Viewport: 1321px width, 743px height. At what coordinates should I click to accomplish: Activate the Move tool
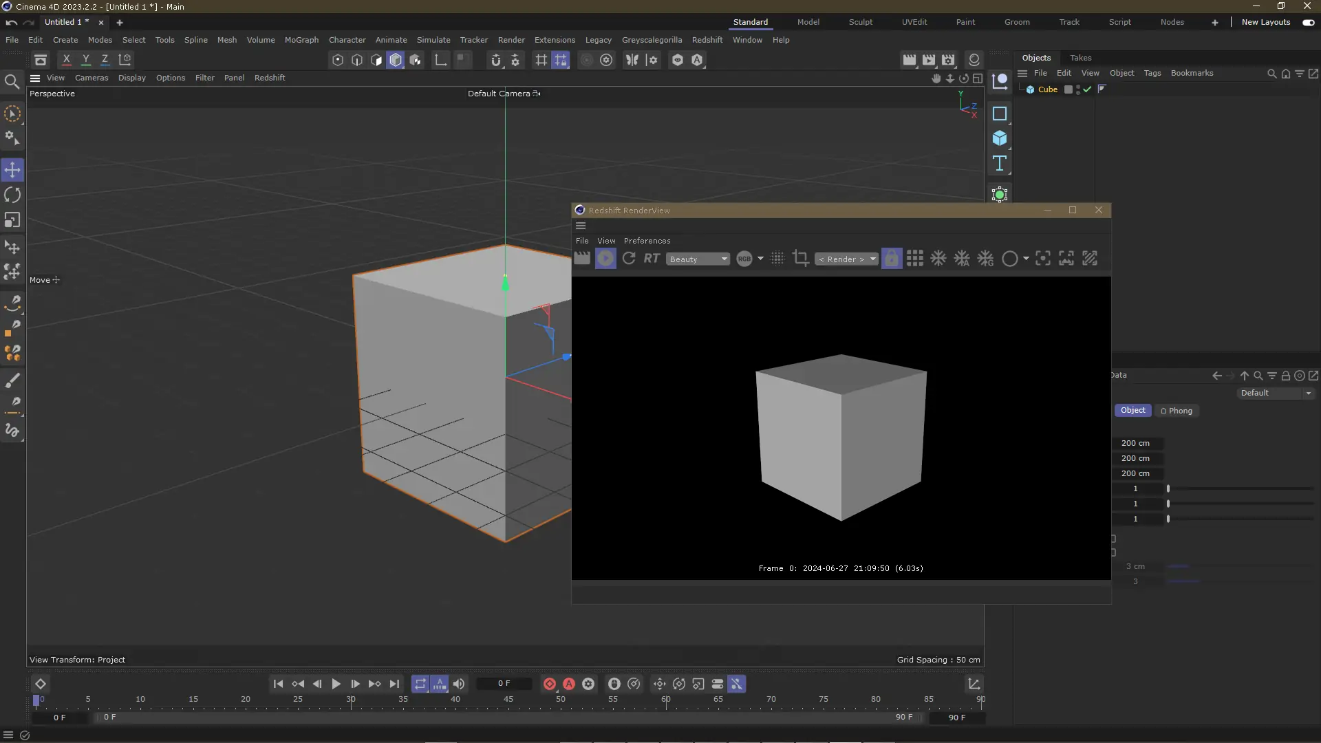point(12,170)
